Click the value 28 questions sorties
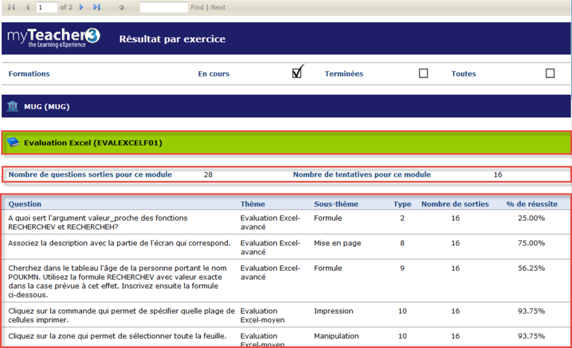The image size is (572, 348). point(208,175)
